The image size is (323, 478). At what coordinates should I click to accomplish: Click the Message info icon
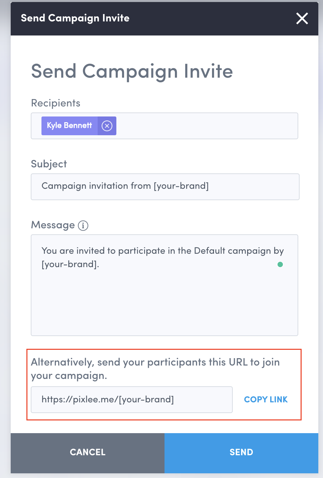click(x=83, y=226)
